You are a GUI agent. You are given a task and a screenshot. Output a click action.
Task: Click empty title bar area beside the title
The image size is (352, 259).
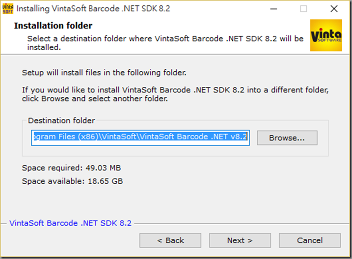tap(218, 9)
